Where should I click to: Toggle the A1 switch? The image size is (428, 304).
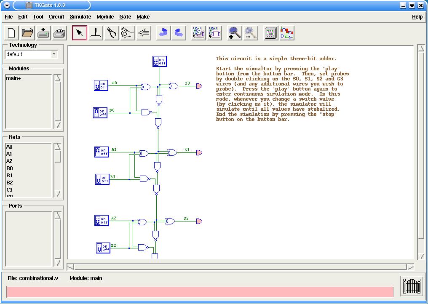click(x=101, y=152)
